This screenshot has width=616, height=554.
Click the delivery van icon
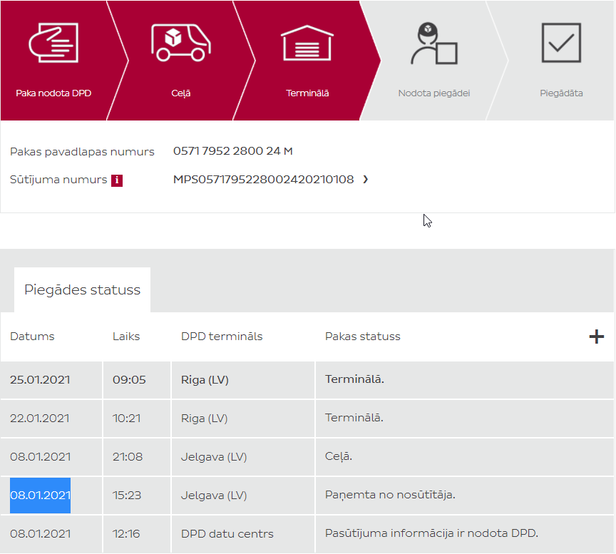pos(180,43)
